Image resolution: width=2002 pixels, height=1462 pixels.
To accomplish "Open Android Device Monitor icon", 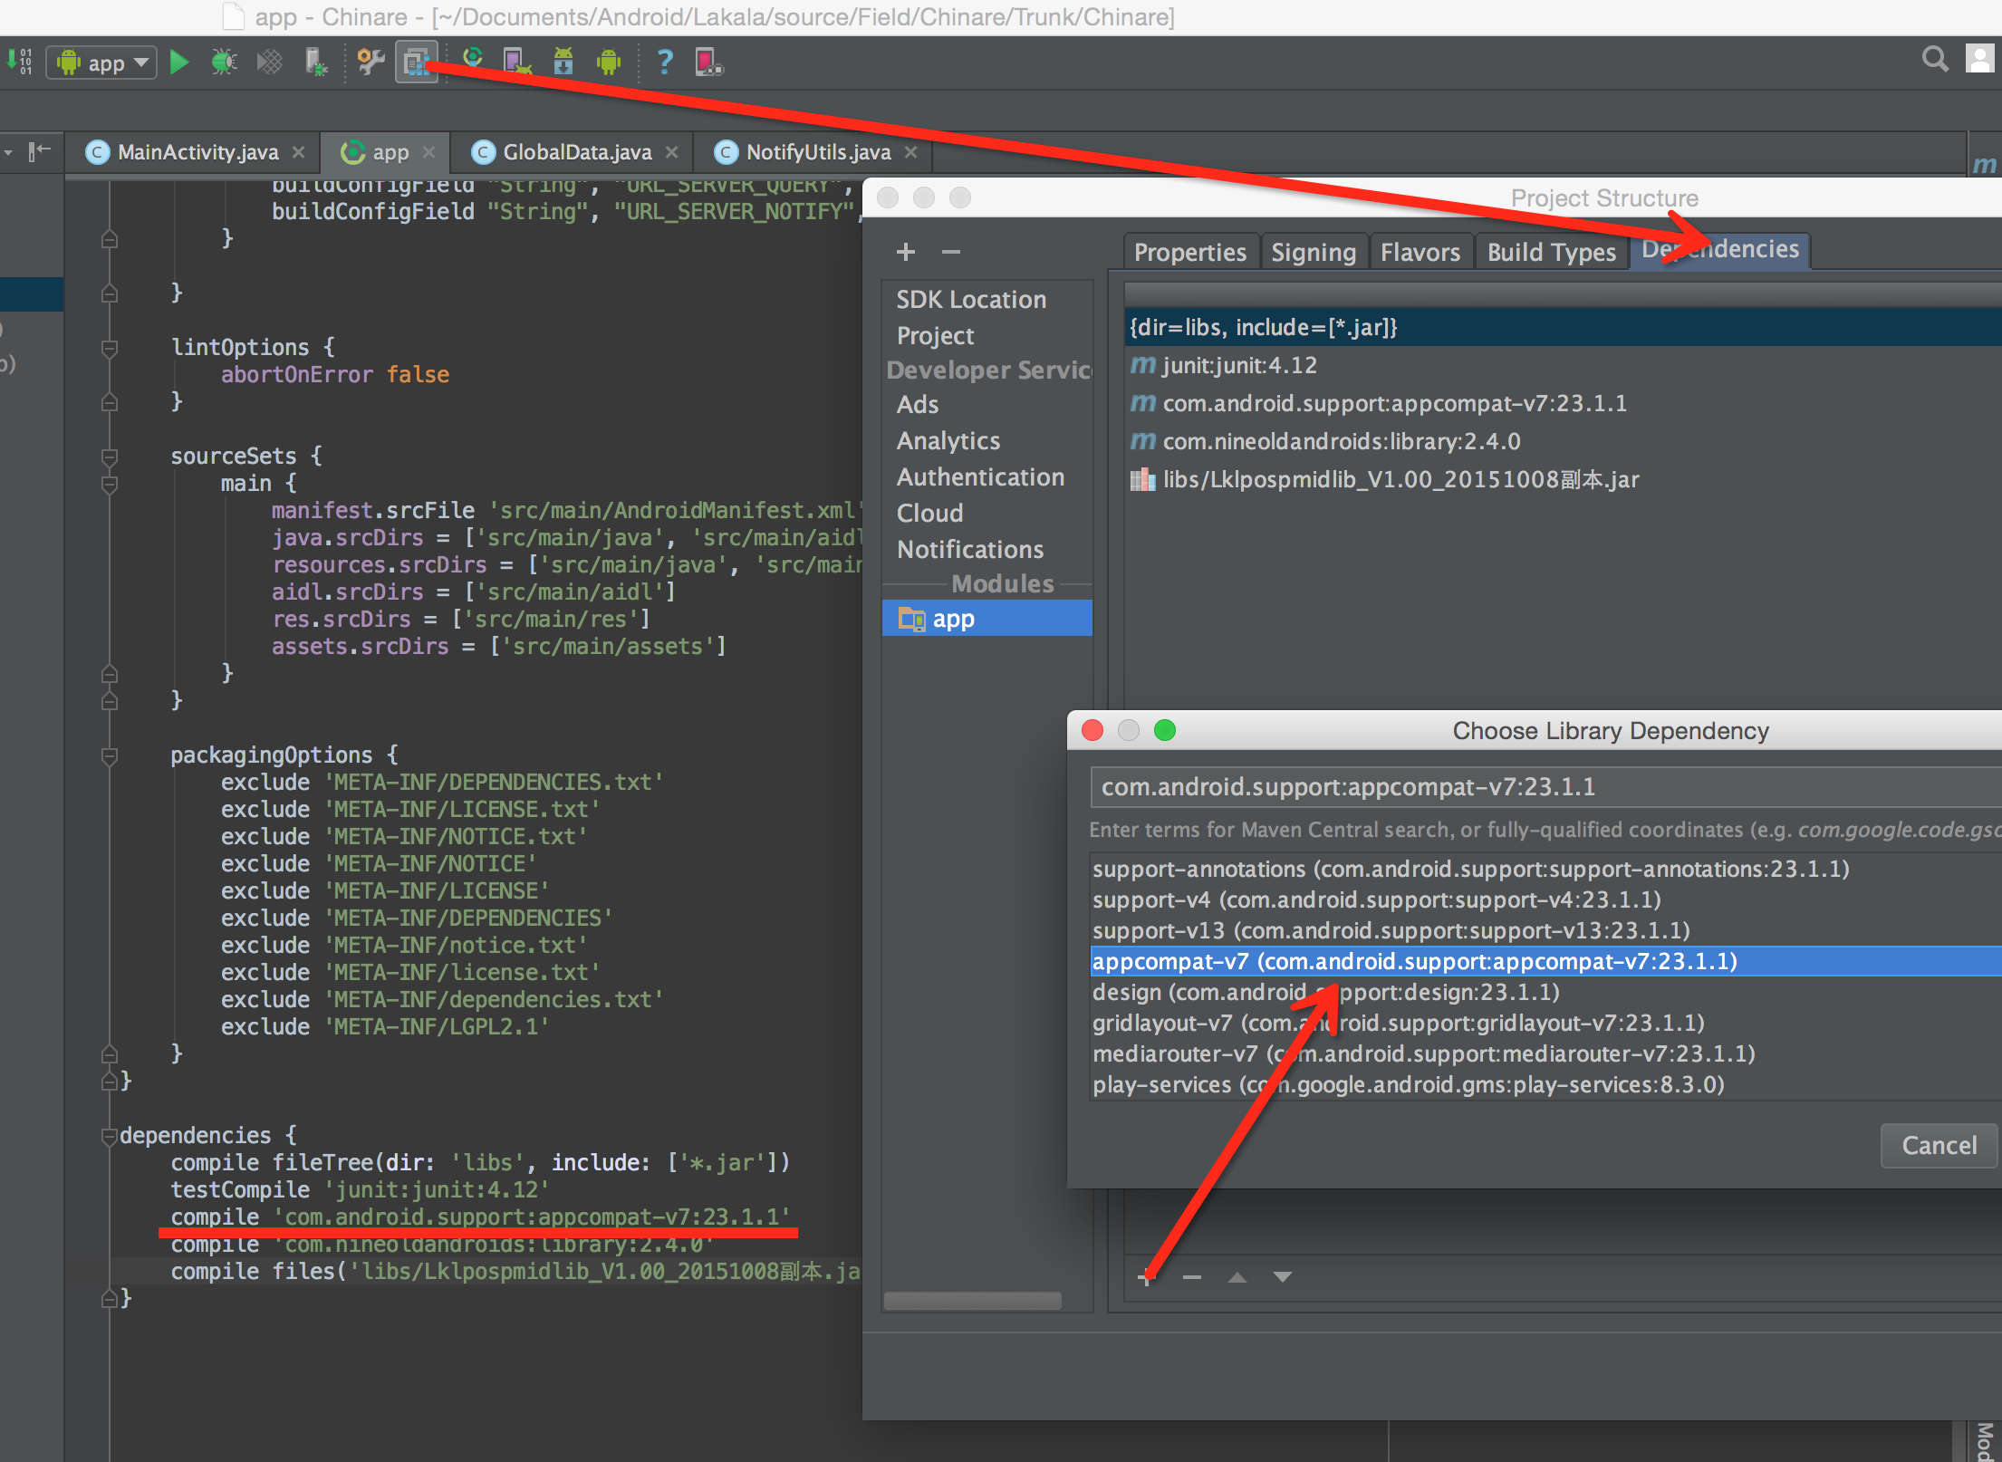I will [609, 62].
